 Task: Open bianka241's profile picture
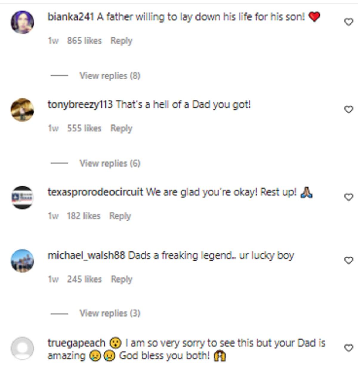pyautogui.click(x=22, y=22)
